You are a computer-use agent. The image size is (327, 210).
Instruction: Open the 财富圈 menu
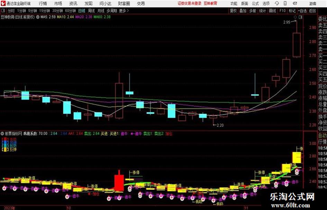[124, 3]
